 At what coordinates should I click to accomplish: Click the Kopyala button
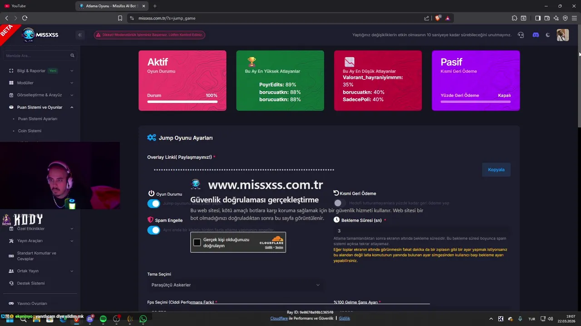pos(496,170)
